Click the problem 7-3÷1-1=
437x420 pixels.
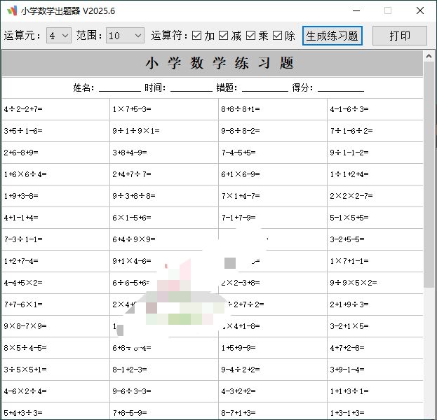(x=23, y=239)
